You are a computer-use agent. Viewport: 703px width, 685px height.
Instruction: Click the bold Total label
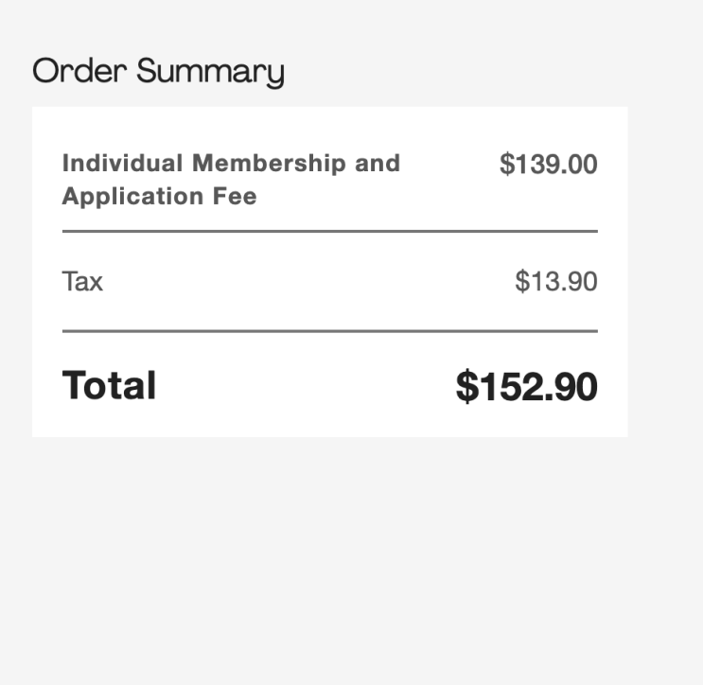[109, 386]
